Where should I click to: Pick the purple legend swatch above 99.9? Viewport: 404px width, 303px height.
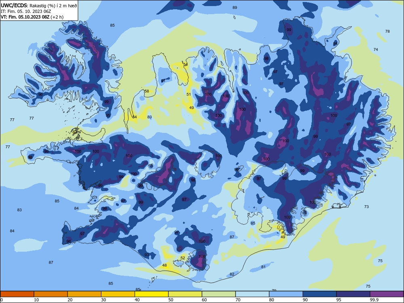coord(387,294)
